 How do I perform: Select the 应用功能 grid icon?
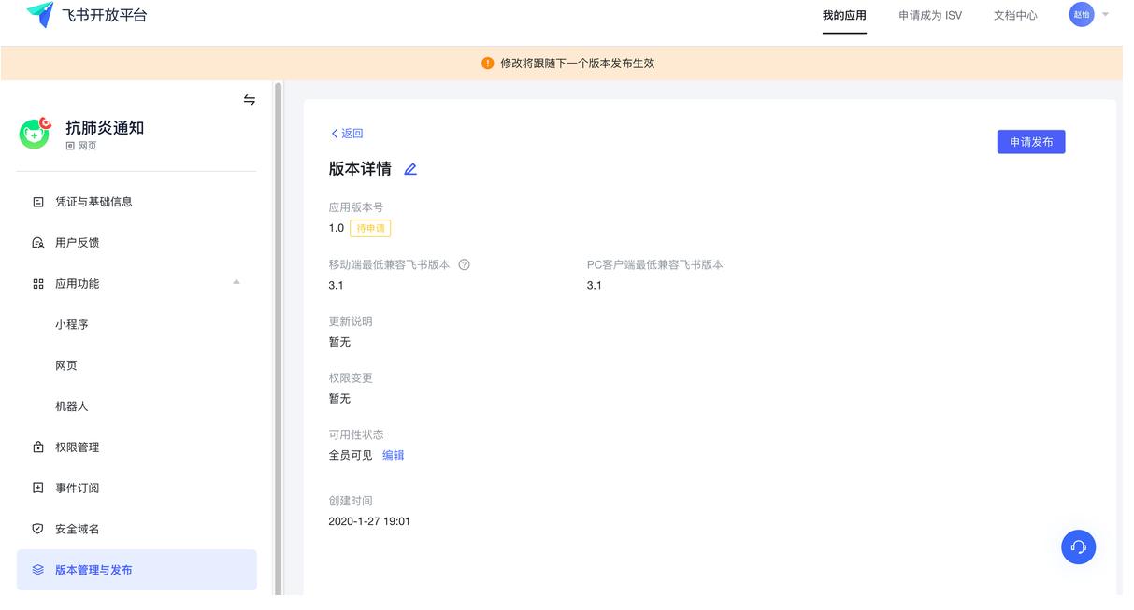click(36, 283)
